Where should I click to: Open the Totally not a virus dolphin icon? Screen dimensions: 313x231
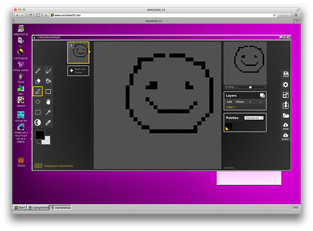click(21, 133)
